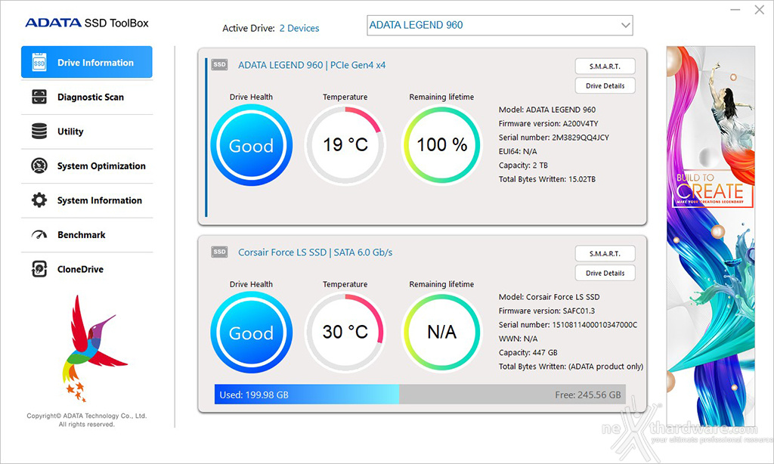Select the Benchmark menu entry
Image resolution: width=774 pixels, height=464 pixels.
pyautogui.click(x=87, y=235)
